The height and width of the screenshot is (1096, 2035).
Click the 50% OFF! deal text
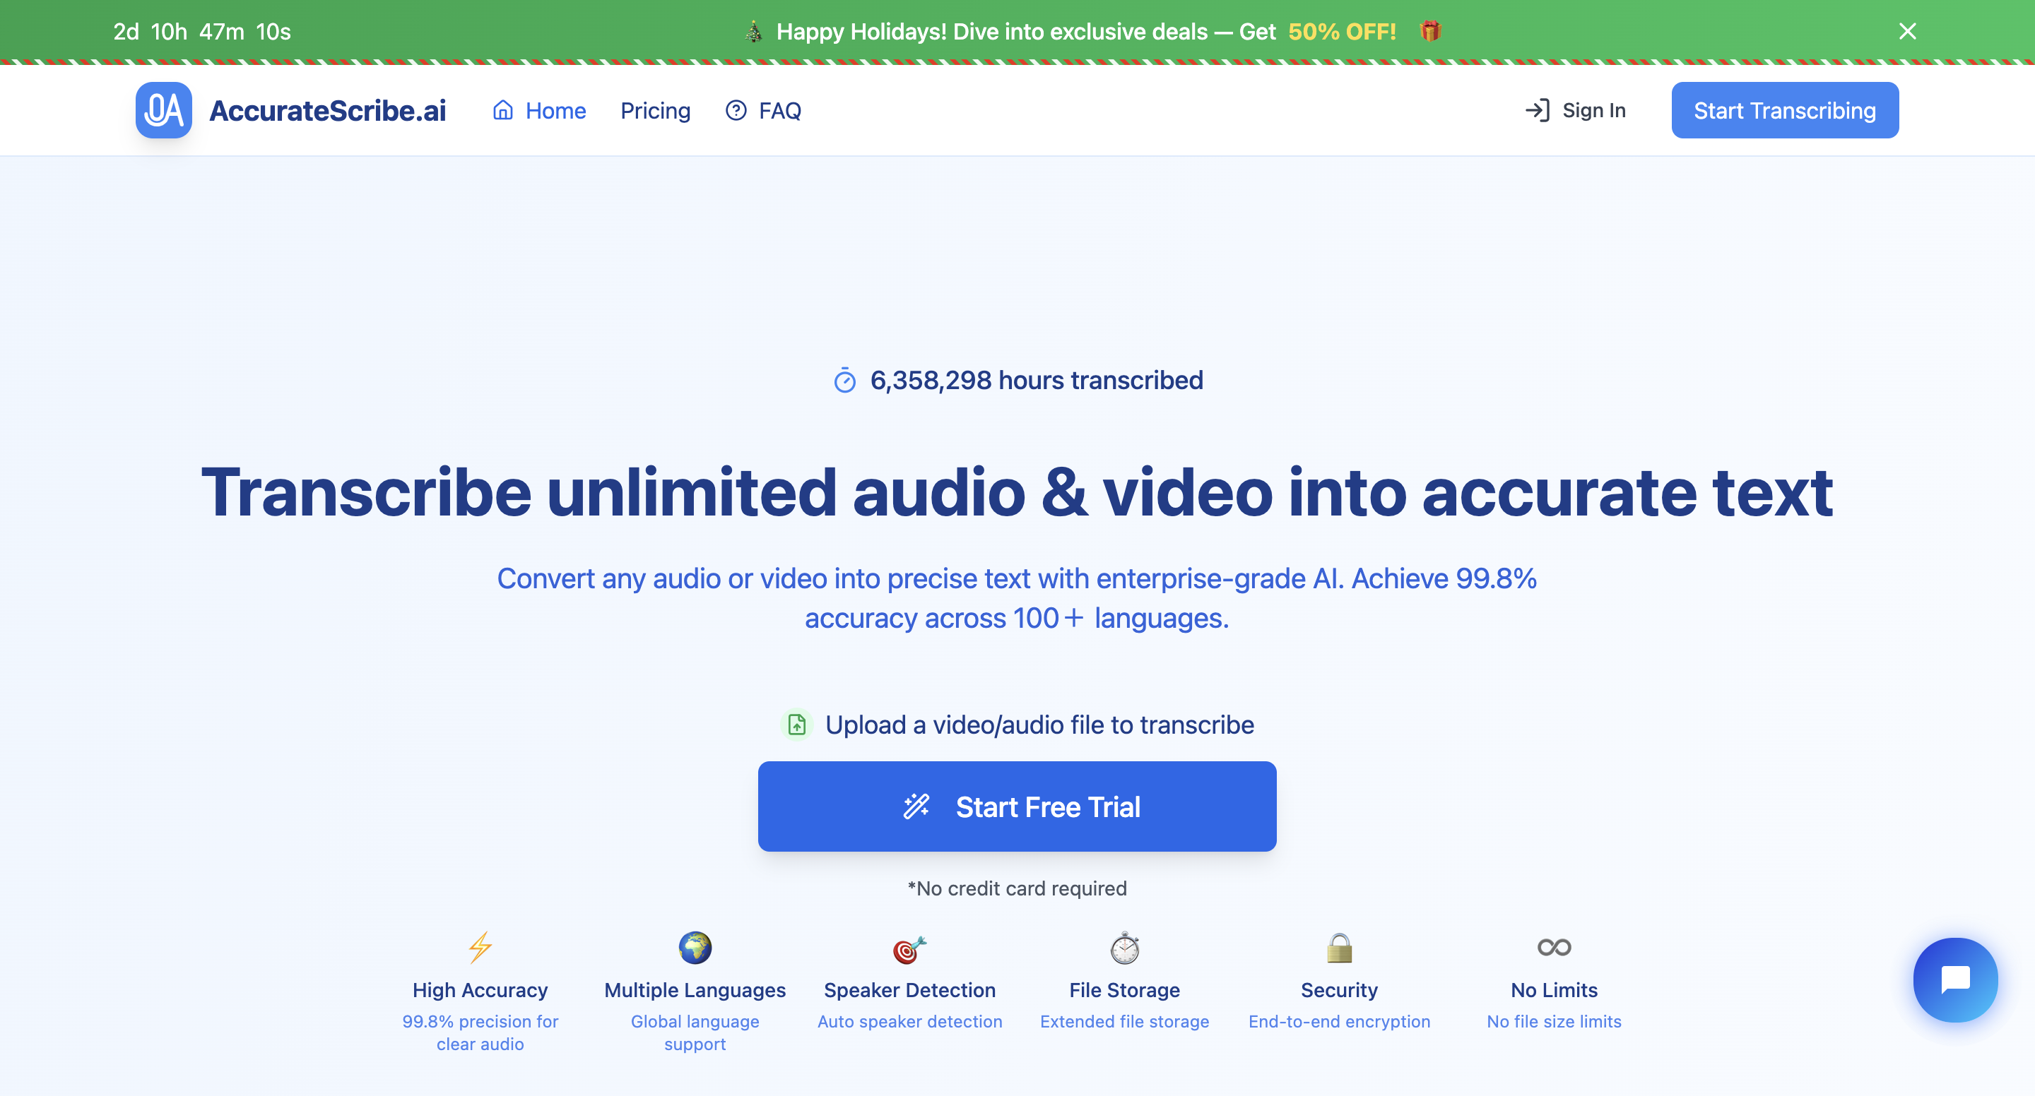tap(1341, 32)
